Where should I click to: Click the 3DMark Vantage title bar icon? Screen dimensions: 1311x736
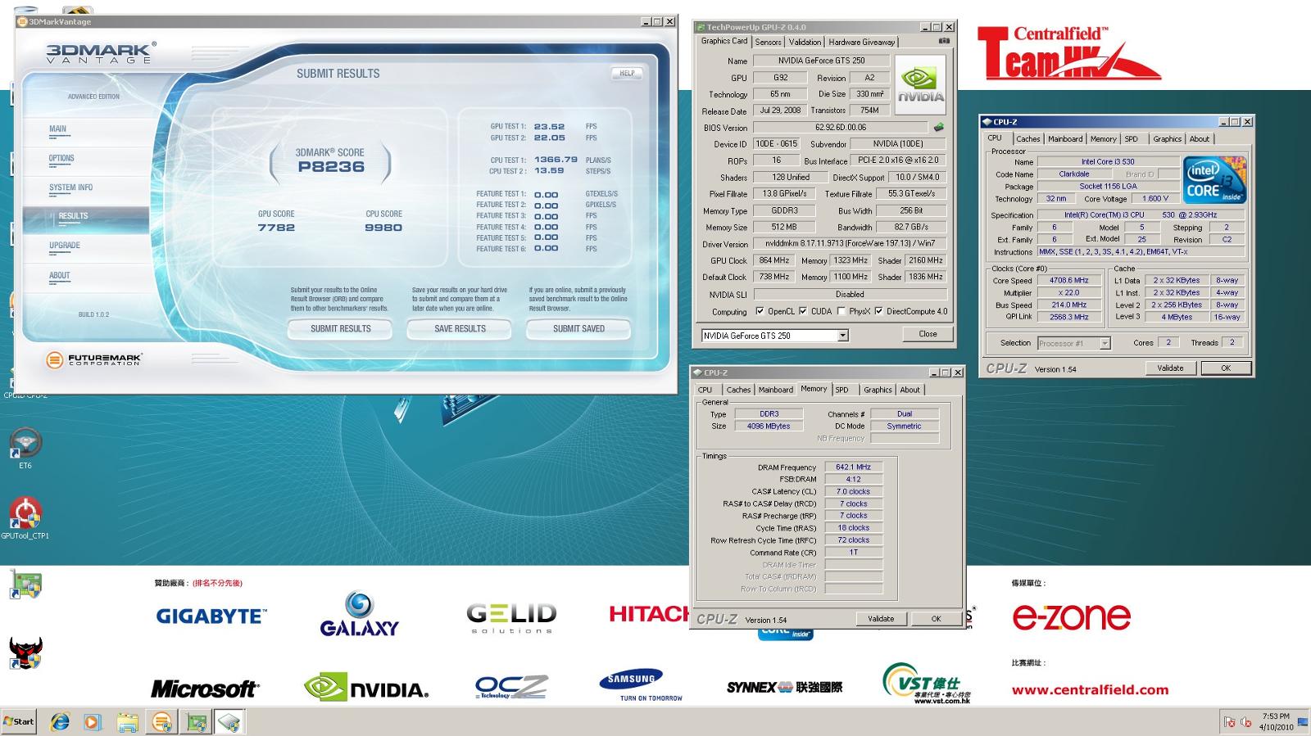pos(22,21)
